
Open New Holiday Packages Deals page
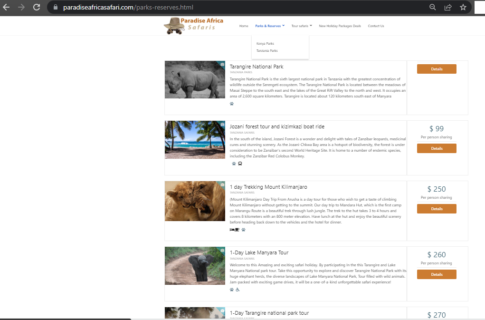340,26
